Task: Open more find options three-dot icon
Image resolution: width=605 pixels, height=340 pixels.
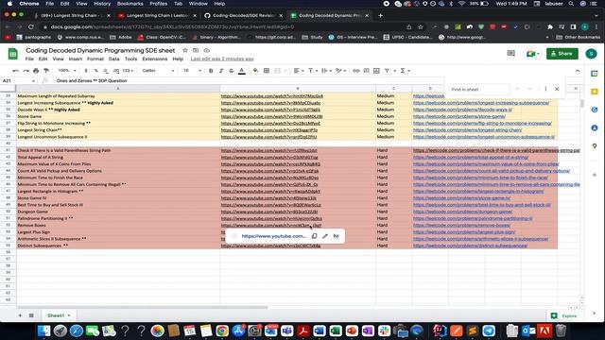Action: [x=545, y=89]
